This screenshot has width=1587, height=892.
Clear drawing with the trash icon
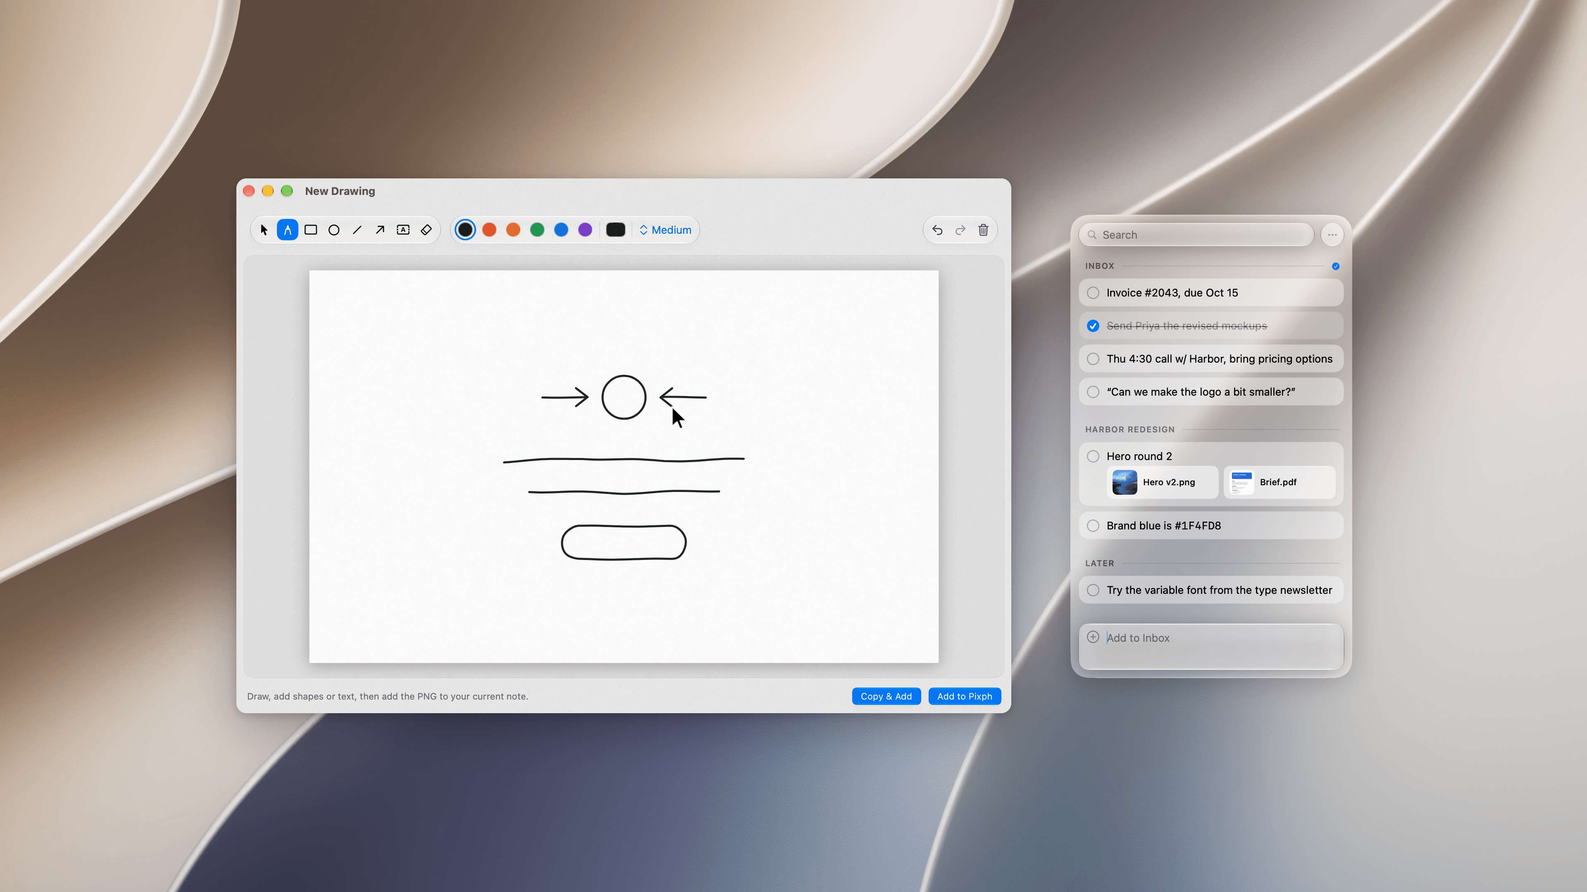tap(983, 230)
